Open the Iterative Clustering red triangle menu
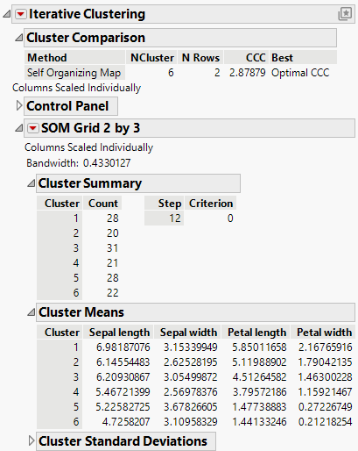Viewport: 358px width, 451px height. [x=20, y=14]
